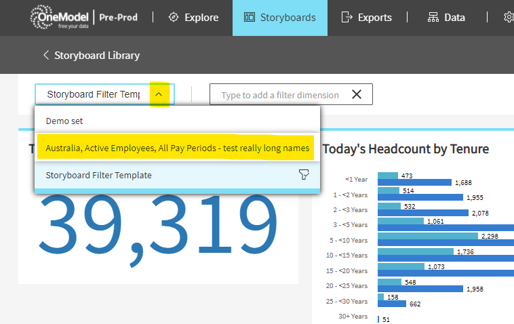Collapse the filter template dropdown using its chevron
The width and height of the screenshot is (514, 324).
[x=158, y=94]
